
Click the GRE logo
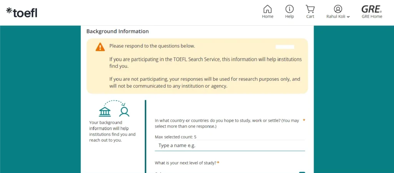[371, 9]
